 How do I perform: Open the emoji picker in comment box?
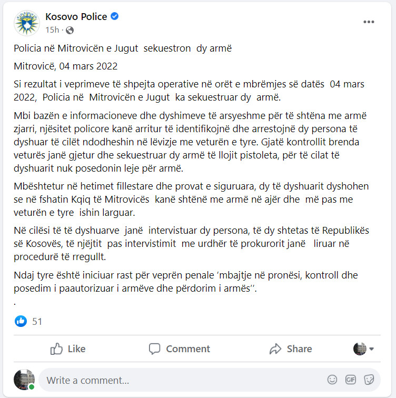(332, 380)
